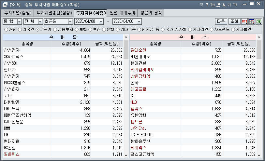Viewport: 265px width, 161px height.
Task: Open the 최근일 period dropdown
Action: pyautogui.click(x=70, y=21)
